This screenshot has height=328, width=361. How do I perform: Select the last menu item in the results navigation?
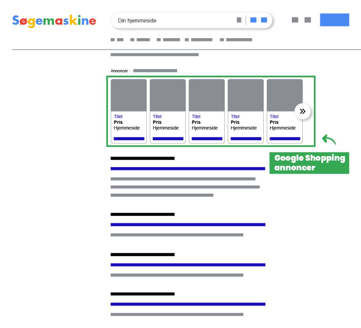[235, 40]
